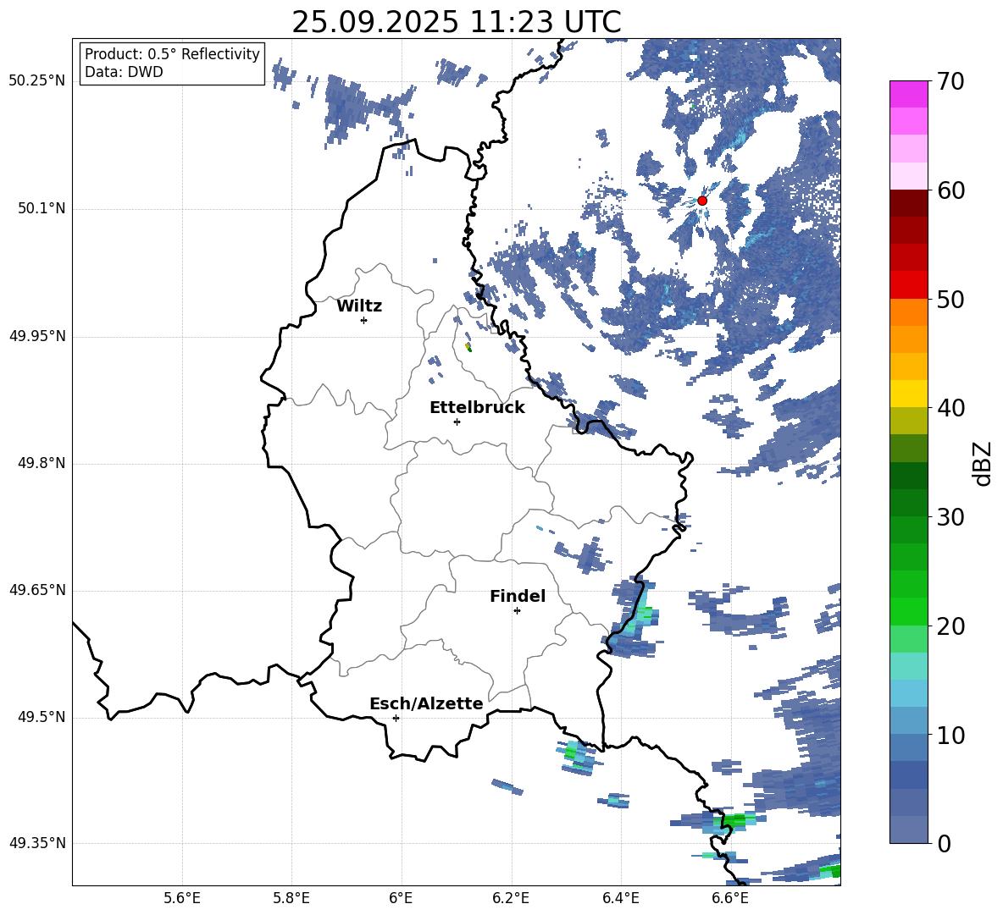
Task: Click the 30 colorbar tick label
Action: point(950,517)
